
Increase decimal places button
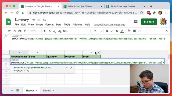(x=60, y=31)
